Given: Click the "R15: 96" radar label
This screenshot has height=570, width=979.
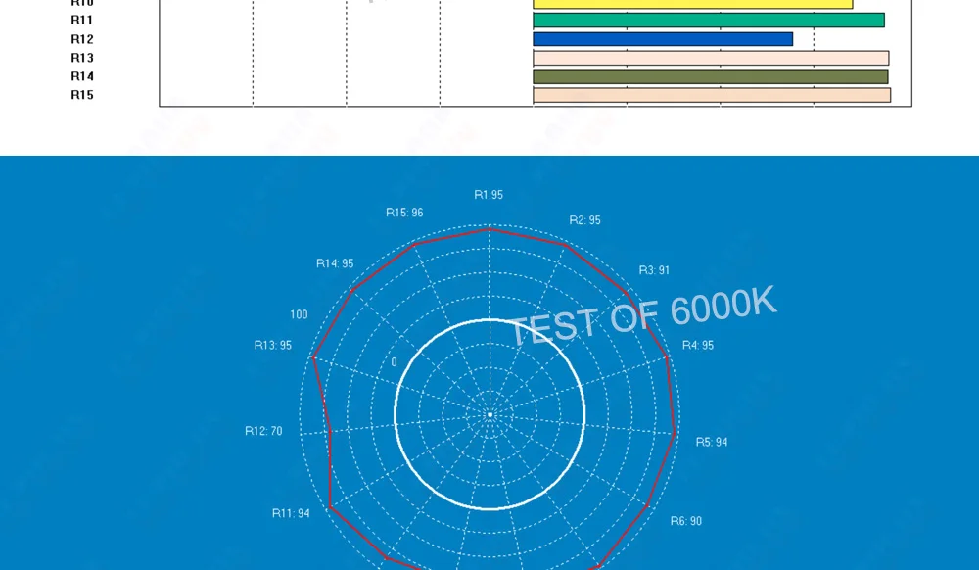Looking at the screenshot, I should (404, 213).
